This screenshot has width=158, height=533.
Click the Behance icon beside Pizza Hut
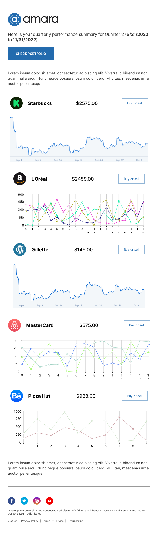click(17, 396)
